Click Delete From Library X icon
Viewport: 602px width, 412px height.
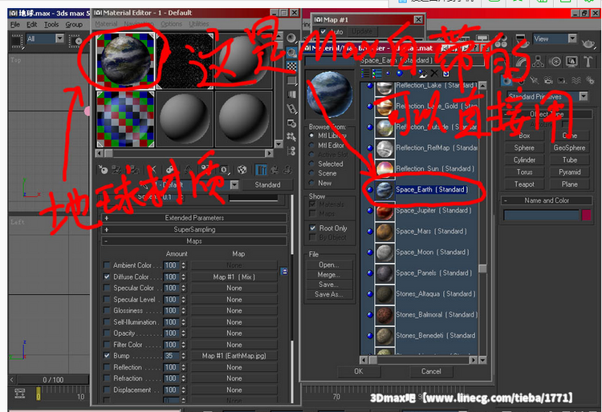[x=434, y=73]
